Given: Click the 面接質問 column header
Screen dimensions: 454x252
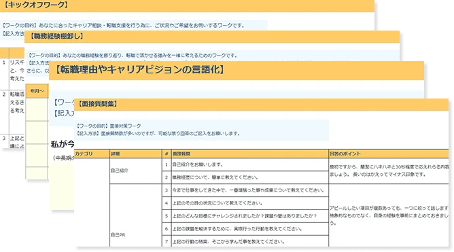Looking at the screenshot, I should pos(181,154).
